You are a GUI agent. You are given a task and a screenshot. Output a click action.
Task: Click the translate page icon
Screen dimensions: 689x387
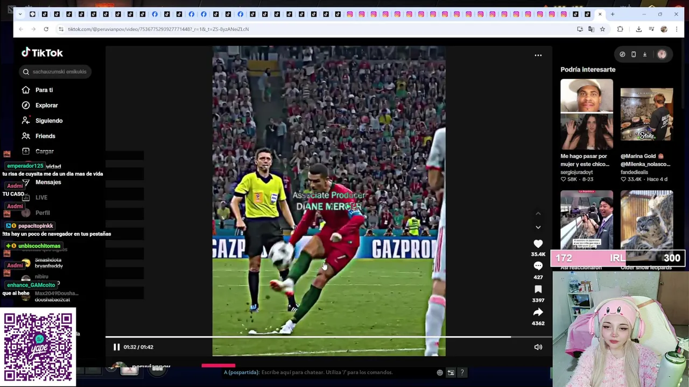point(591,29)
